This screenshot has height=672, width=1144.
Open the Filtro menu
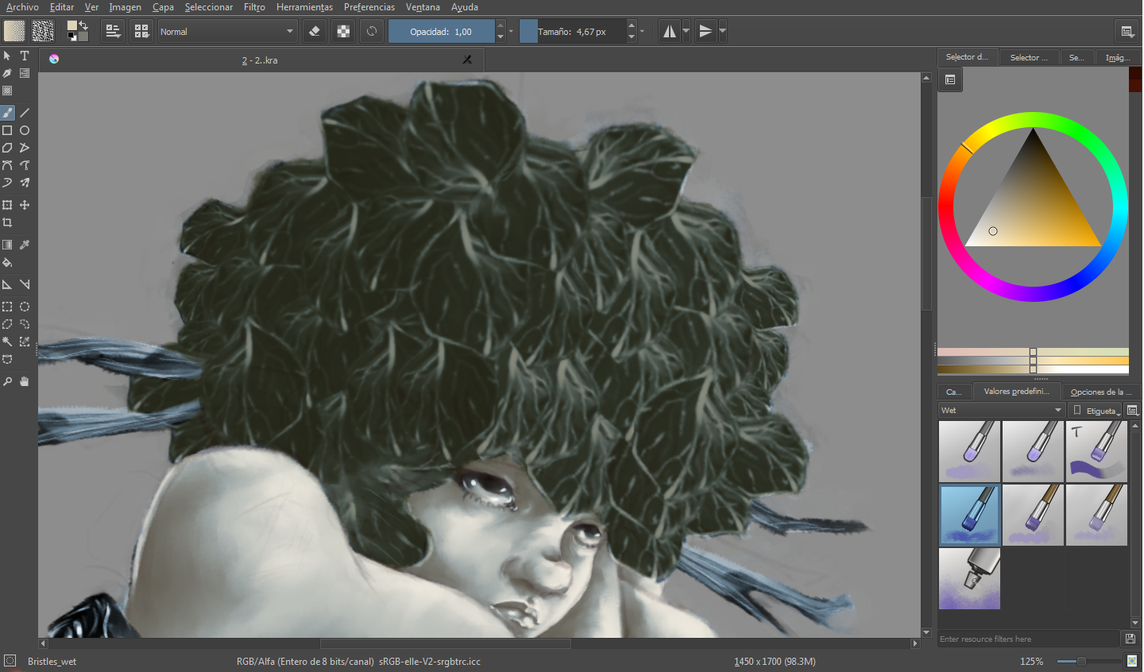[x=254, y=7]
